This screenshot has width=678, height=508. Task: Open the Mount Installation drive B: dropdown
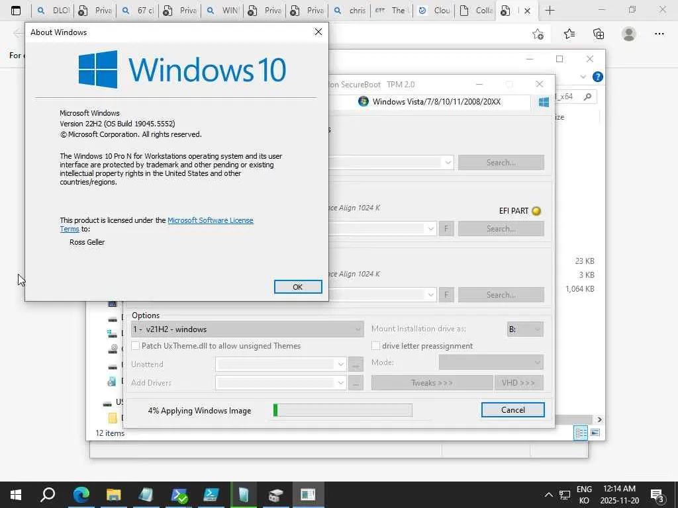[525, 329]
